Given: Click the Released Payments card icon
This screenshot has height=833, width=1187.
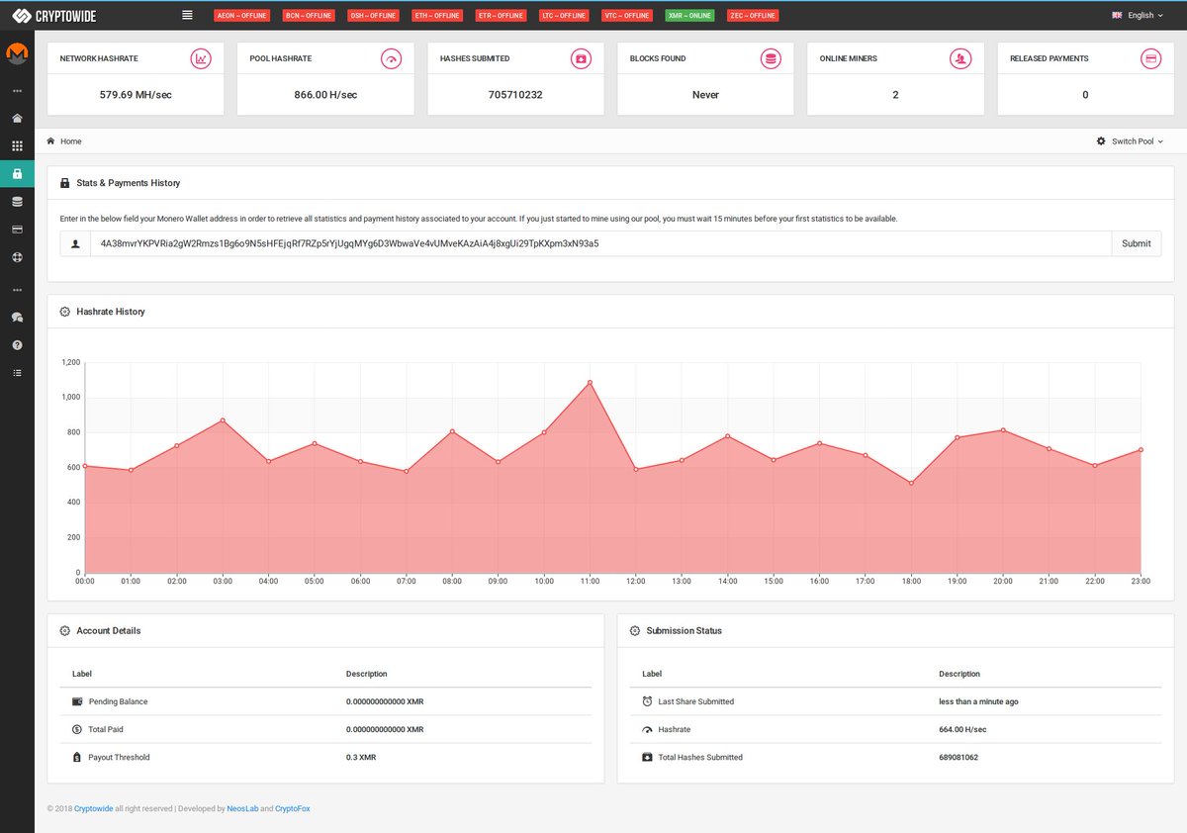Looking at the screenshot, I should (x=1150, y=59).
